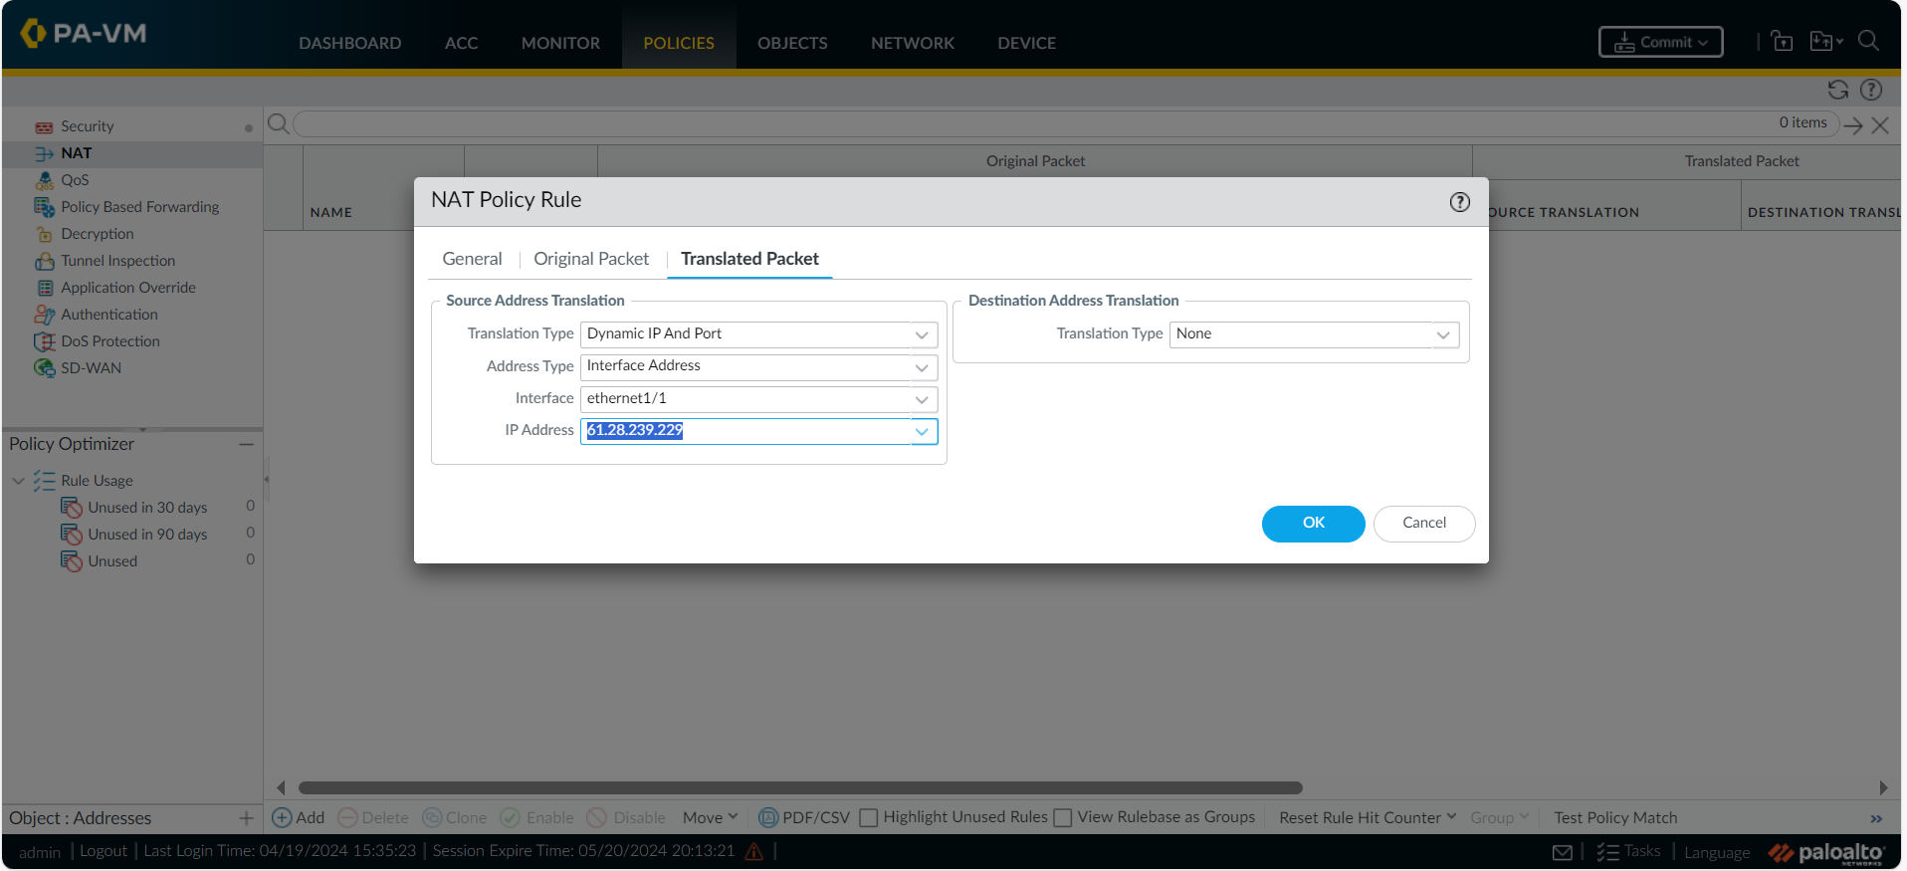This screenshot has width=1907, height=871.
Task: Click the refresh icon in the top right
Action: click(x=1837, y=90)
